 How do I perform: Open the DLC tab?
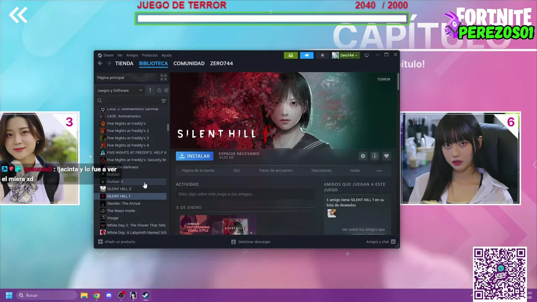237,171
